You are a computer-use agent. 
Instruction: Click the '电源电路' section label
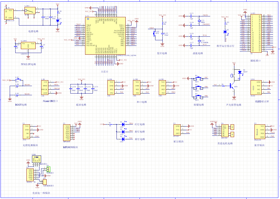33,31
